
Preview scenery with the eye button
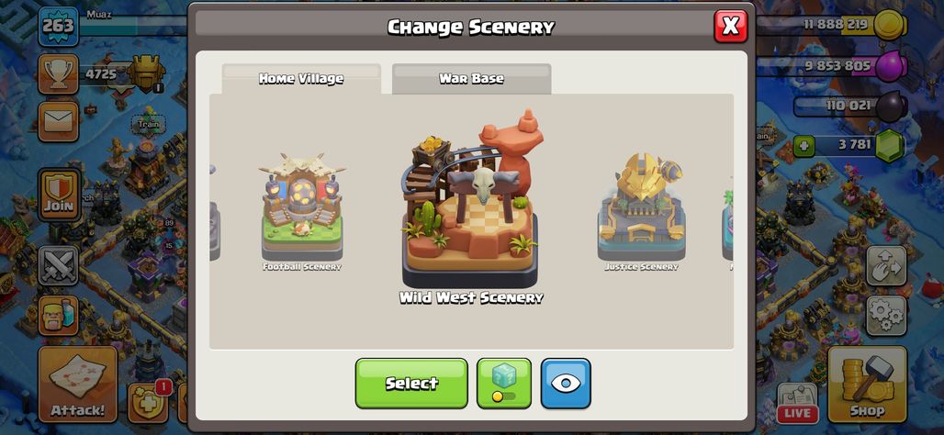[x=566, y=384]
